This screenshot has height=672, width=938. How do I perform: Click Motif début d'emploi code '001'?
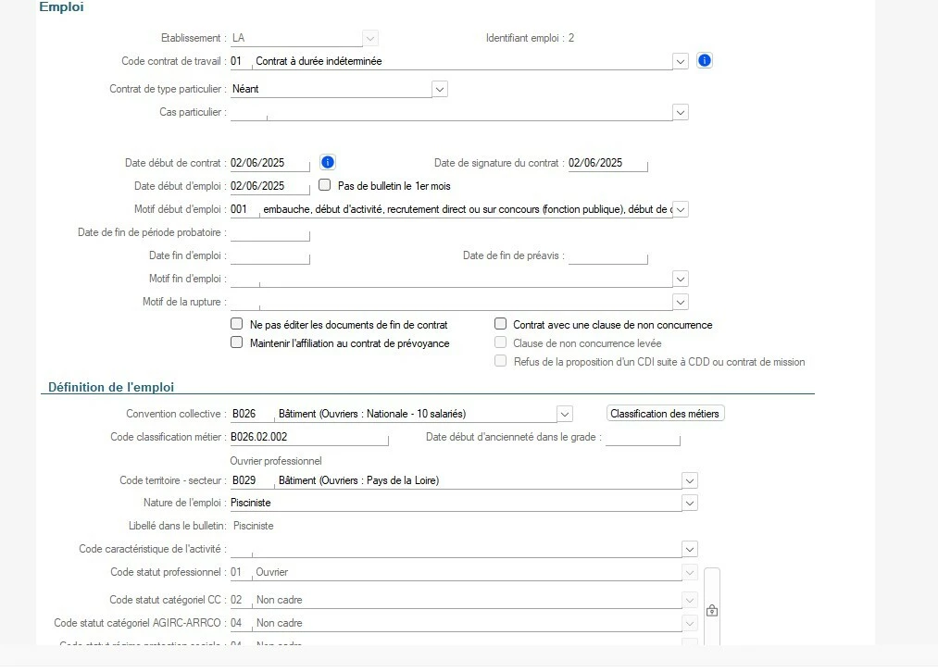(239, 209)
